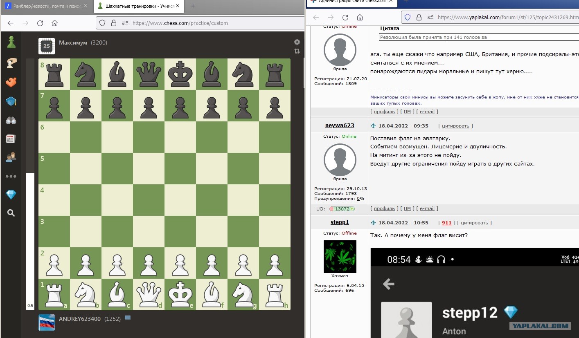Open ANDREY623400 flag avatar
This screenshot has height=338, width=579.
47,322
